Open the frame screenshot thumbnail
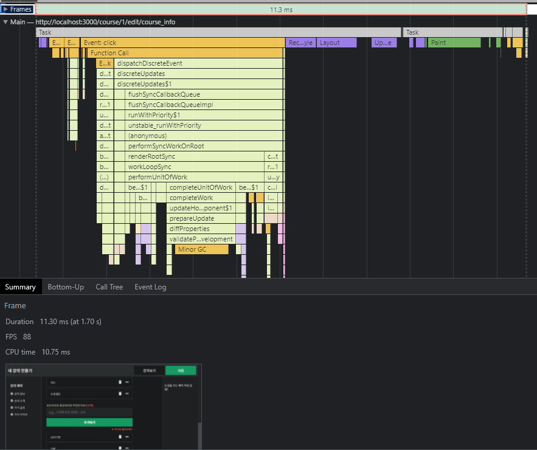 (x=103, y=407)
